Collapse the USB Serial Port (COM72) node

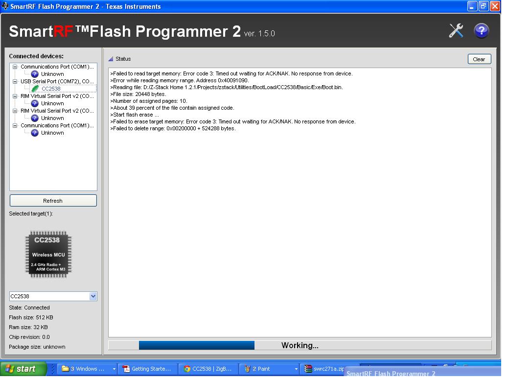point(15,82)
